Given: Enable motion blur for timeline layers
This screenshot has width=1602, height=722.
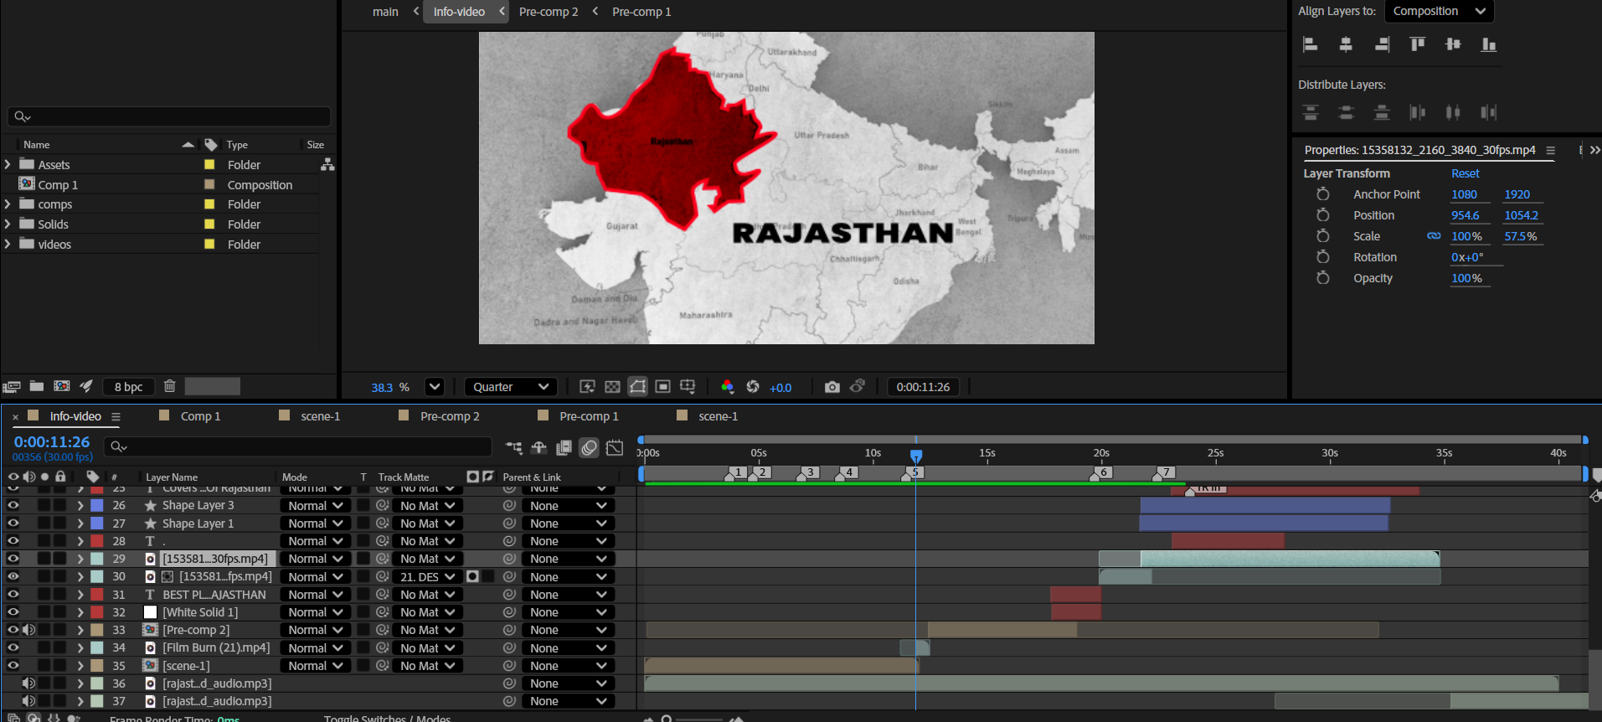Looking at the screenshot, I should (x=590, y=448).
